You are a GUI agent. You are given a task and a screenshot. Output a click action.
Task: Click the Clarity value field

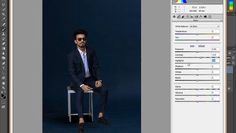[215, 87]
